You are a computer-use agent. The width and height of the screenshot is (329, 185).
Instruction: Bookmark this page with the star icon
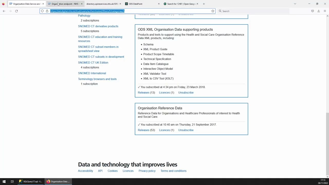(x=213, y=11)
